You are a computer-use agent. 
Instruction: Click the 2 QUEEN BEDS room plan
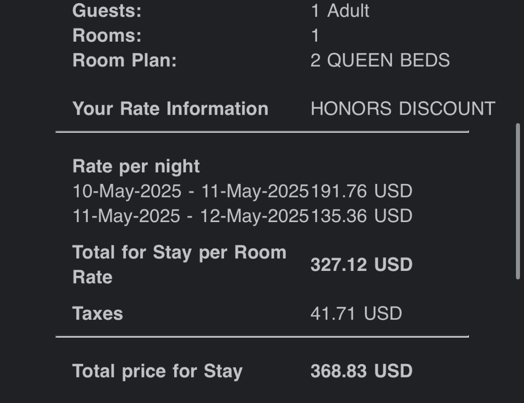tap(380, 60)
